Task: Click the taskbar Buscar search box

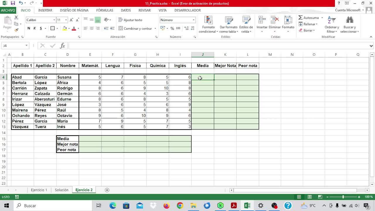Action: tap(53, 205)
